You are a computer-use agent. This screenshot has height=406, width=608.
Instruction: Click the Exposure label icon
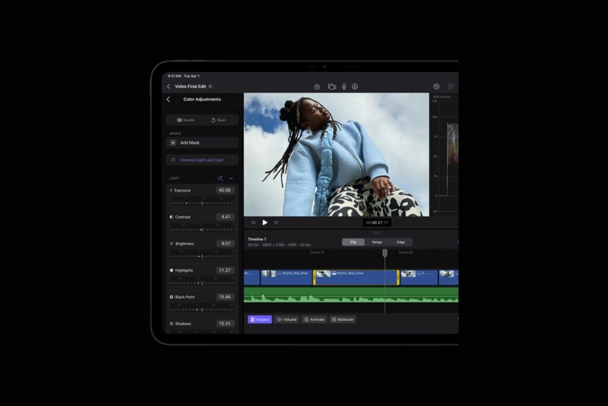tap(171, 190)
